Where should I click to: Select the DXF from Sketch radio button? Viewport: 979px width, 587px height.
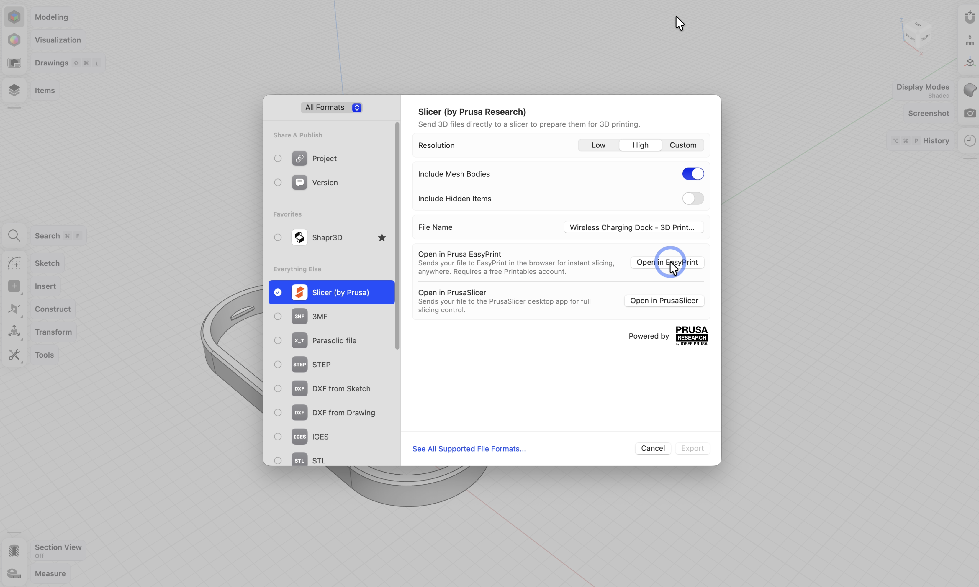(x=278, y=389)
